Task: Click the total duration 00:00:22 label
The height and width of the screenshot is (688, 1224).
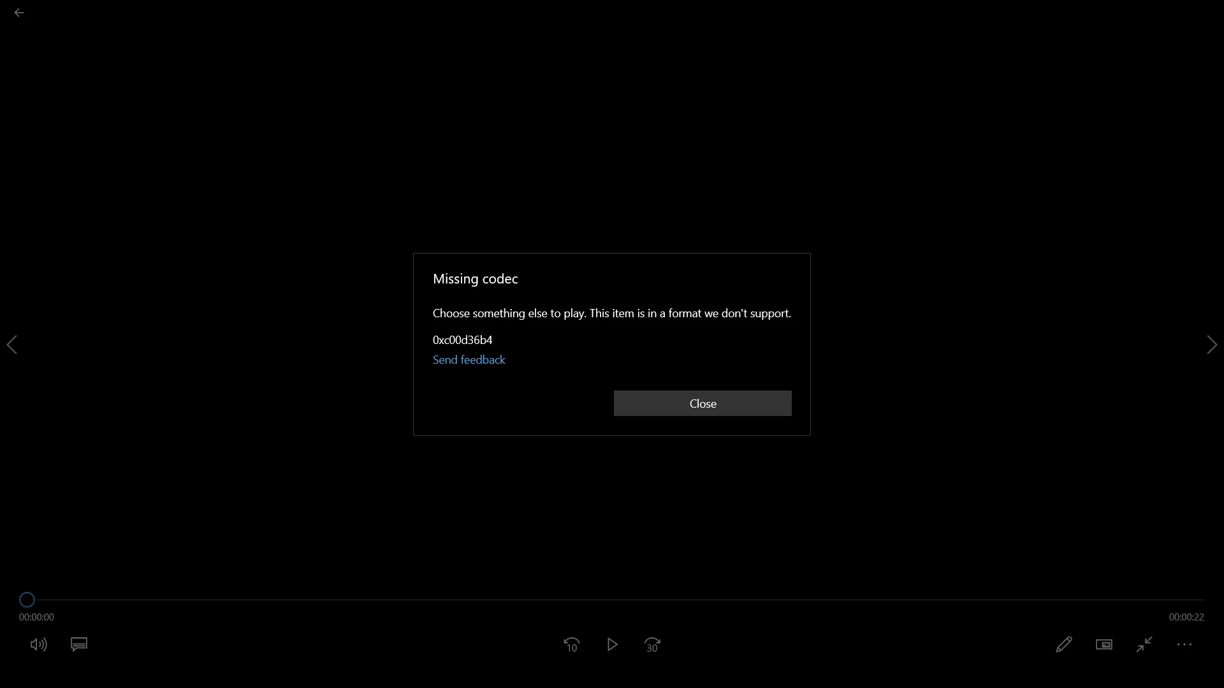Action: click(x=1186, y=617)
